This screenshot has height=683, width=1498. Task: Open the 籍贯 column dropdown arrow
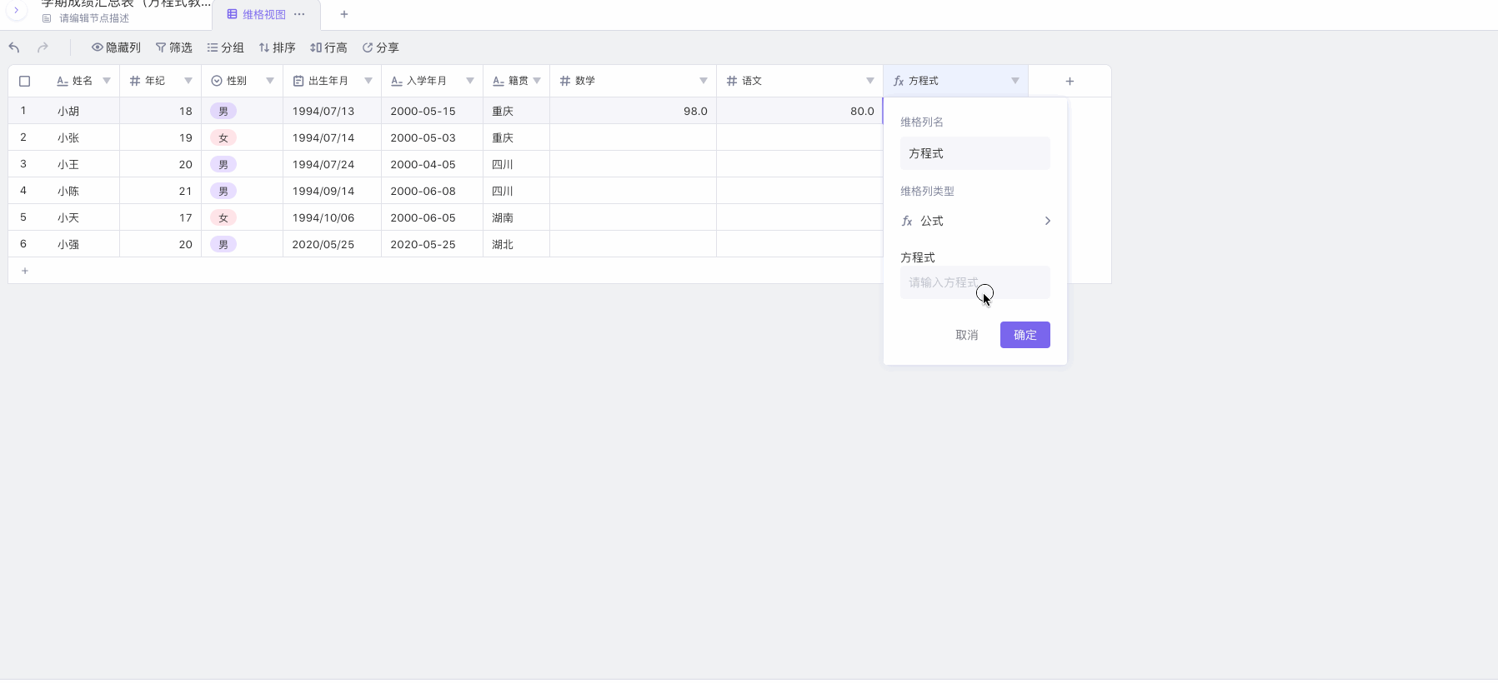(x=537, y=81)
